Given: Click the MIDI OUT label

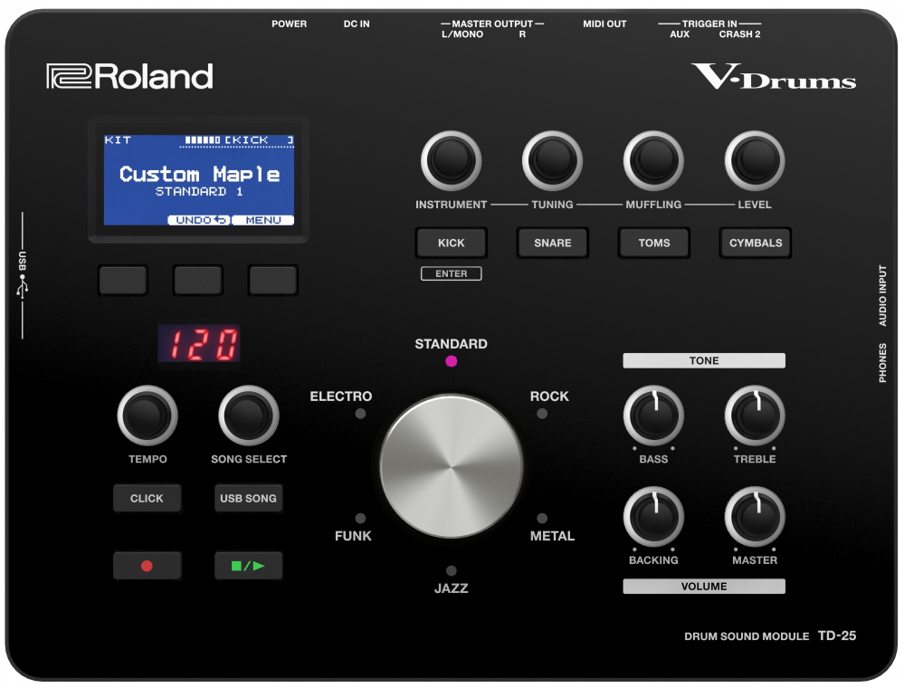Looking at the screenshot, I should point(604,24).
